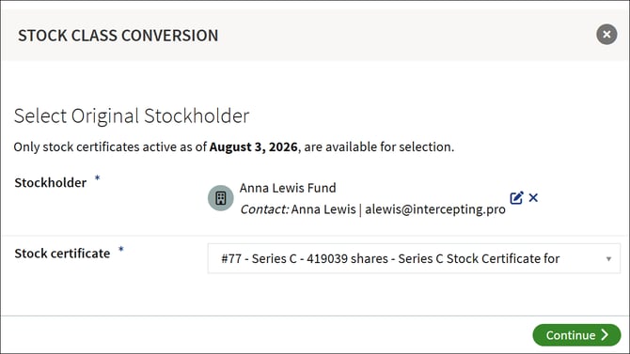Screen dimensions: 630x354
Task: Click the required asterisk next to Stock certificate
Action: click(x=121, y=250)
